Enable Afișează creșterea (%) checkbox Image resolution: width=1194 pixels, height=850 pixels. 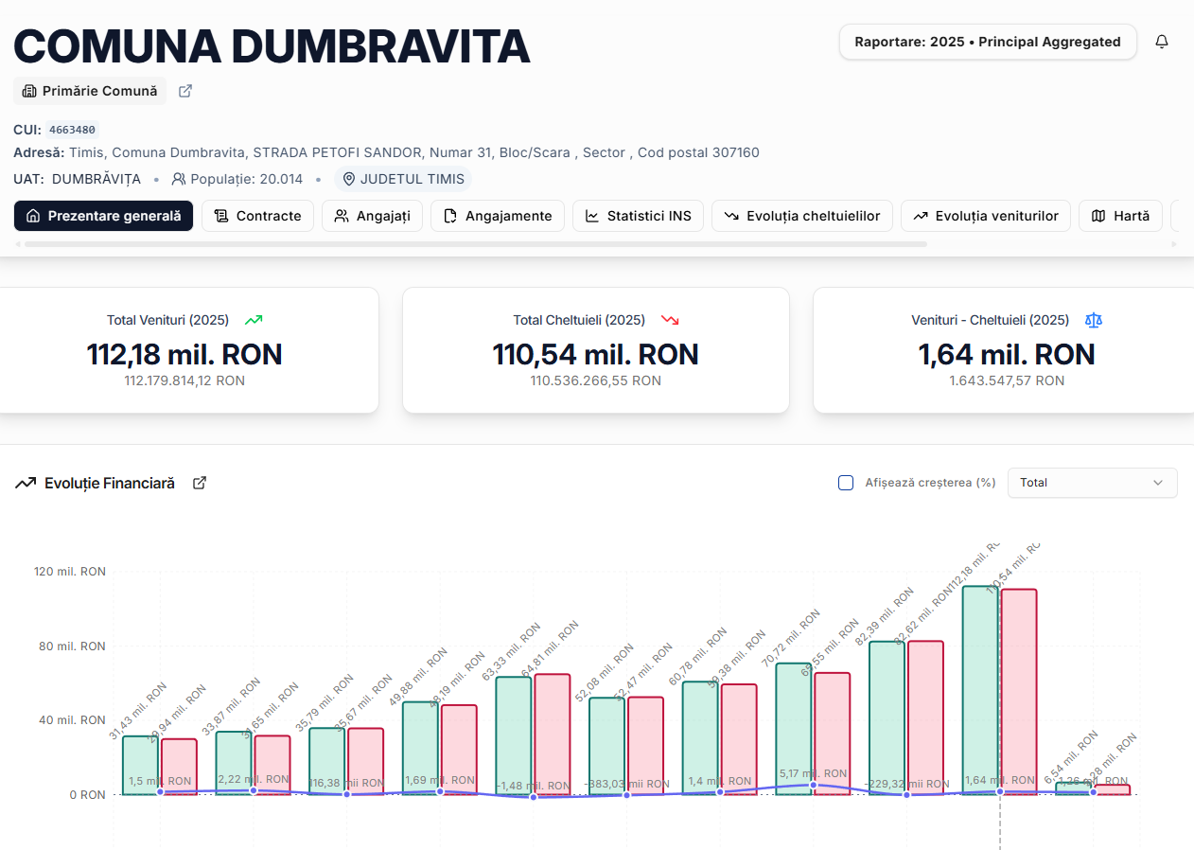click(x=846, y=483)
